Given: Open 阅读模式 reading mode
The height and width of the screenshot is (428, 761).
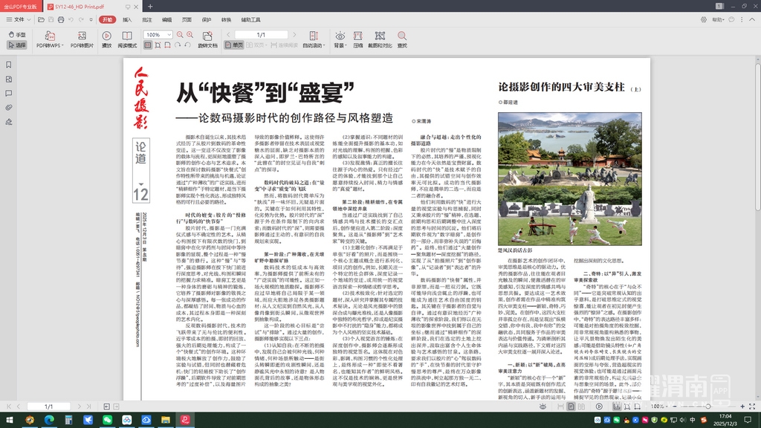Looking at the screenshot, I should point(127,39).
